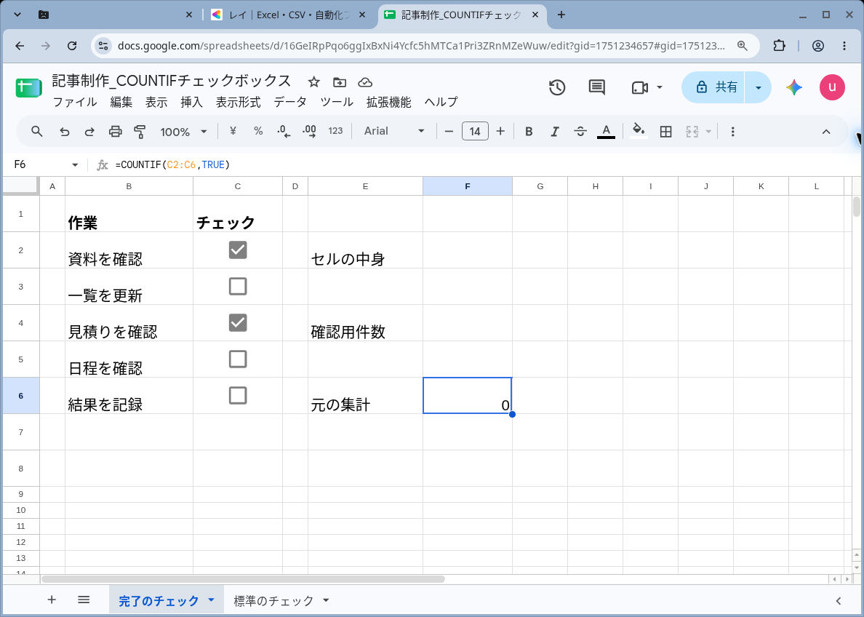Click the 共有 share button
This screenshot has width=864, height=617.
(713, 87)
